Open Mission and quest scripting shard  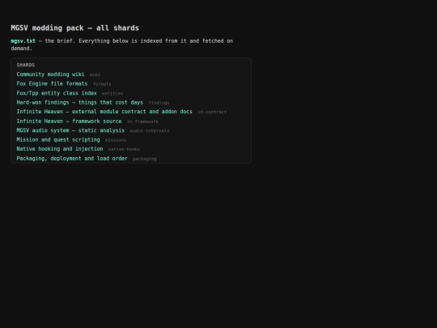tap(58, 139)
